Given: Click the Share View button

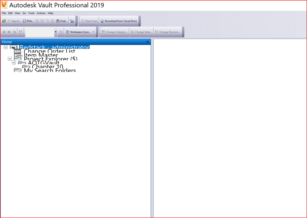Looking at the screenshot, I should click(x=89, y=21).
